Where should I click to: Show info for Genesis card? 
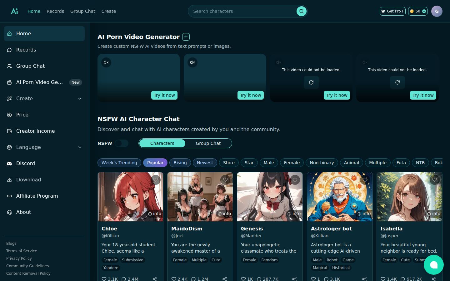(x=294, y=214)
